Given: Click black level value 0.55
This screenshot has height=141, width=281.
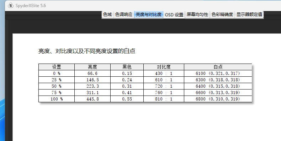Looking at the screenshot, I should point(127,99).
